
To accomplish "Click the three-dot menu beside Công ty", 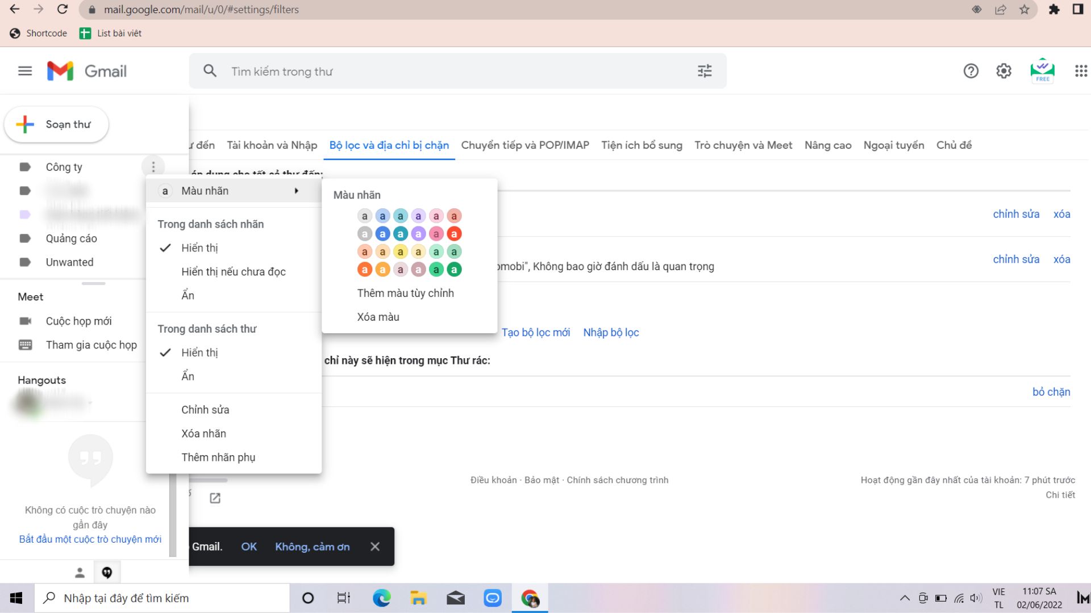I will (x=153, y=167).
